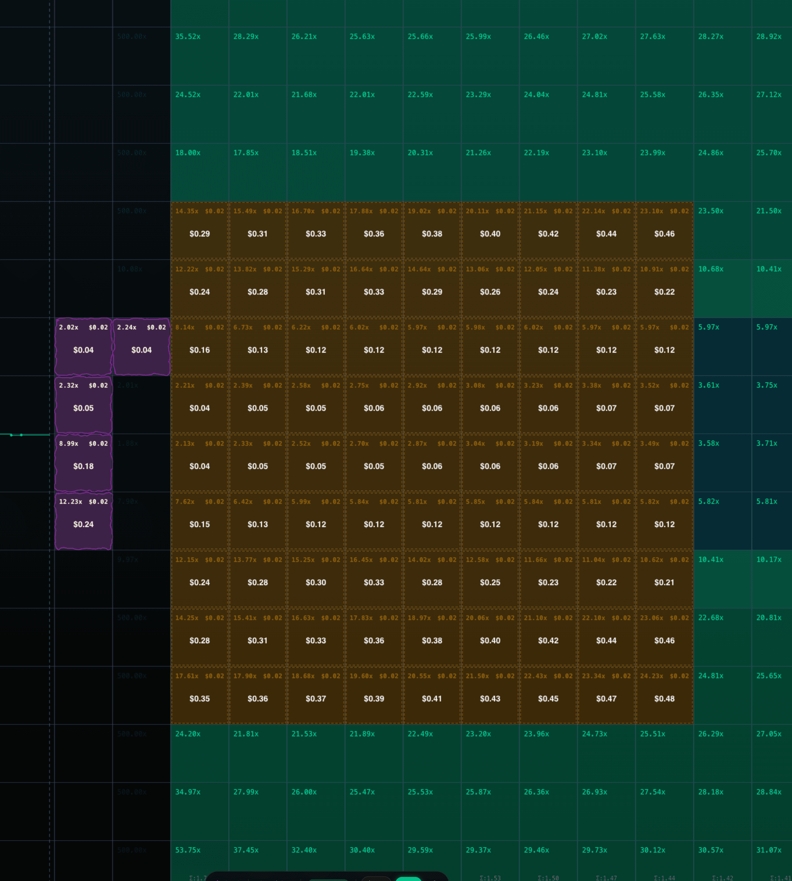Screen dimensions: 792x881
Task: Pick the 16.64x $0.33 orange cell
Action: tap(374, 289)
